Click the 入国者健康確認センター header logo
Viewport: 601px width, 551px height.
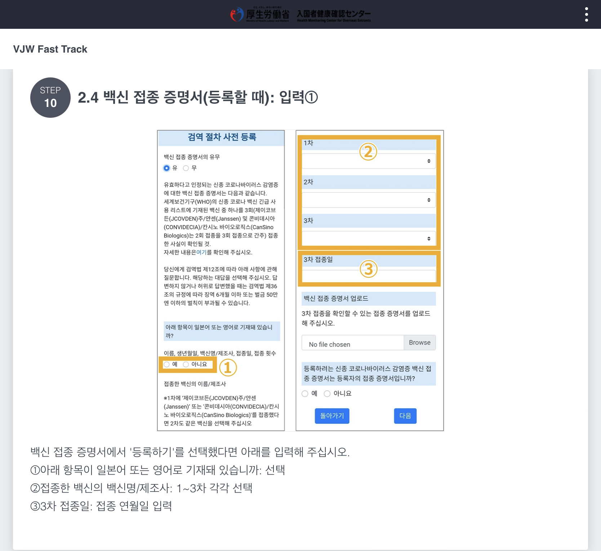click(334, 15)
